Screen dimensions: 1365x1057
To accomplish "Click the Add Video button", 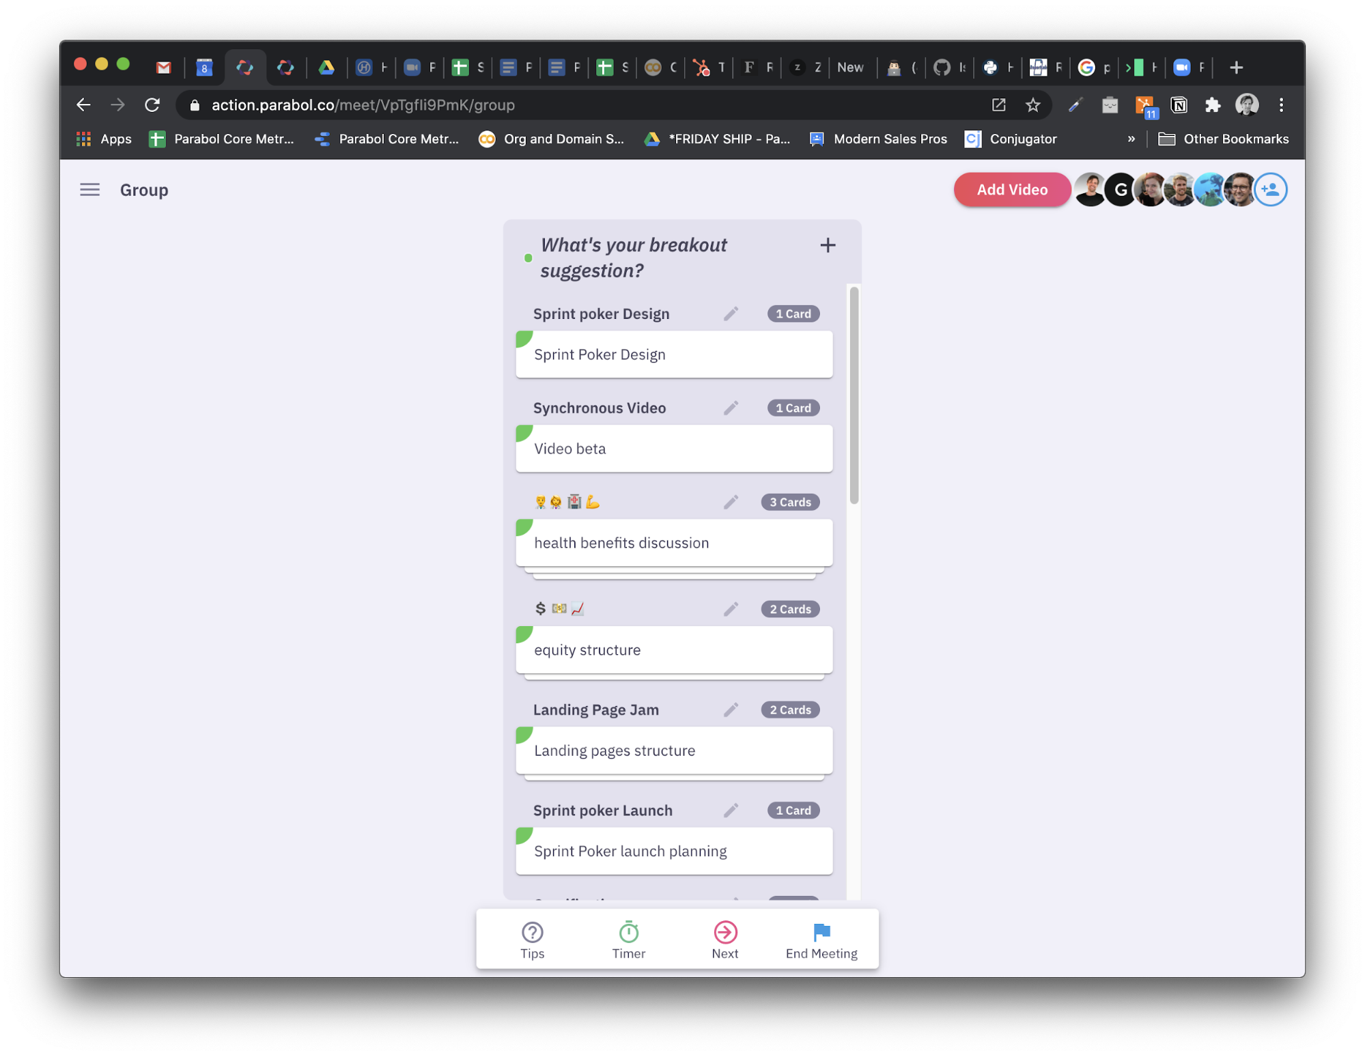I will 1011,189.
